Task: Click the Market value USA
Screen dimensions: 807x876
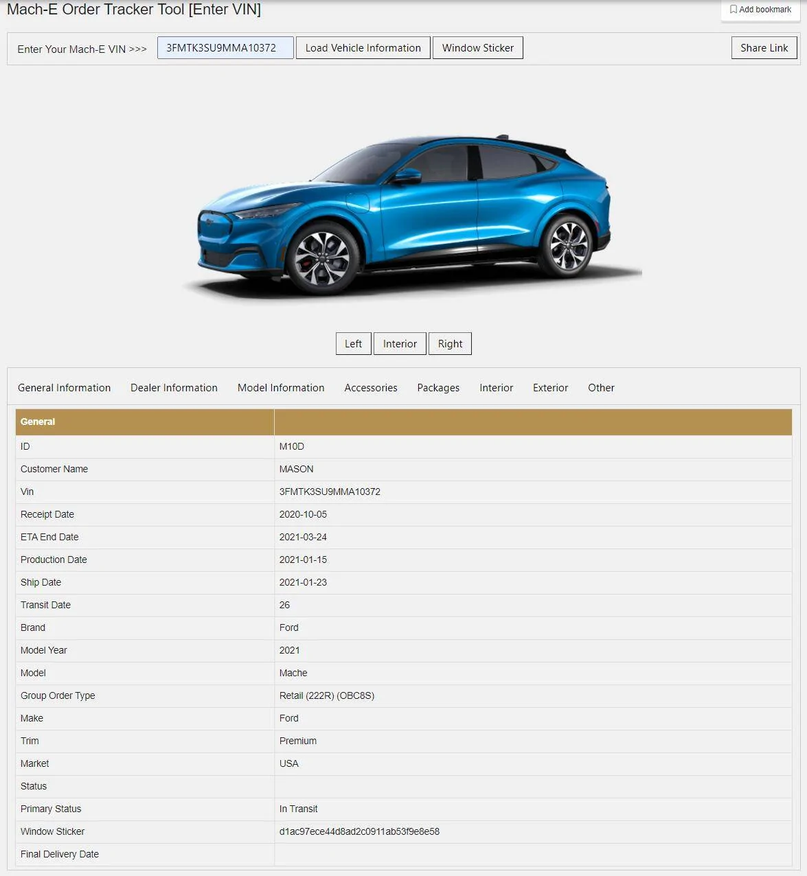Action: point(289,763)
